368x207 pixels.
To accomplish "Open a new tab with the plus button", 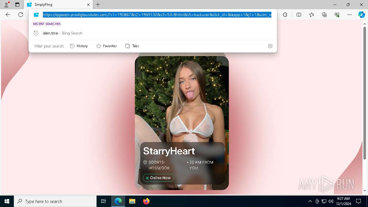I will point(98,5).
